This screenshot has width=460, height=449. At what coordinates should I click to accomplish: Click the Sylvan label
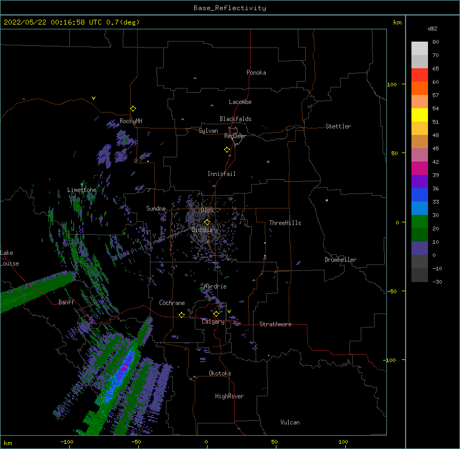pos(208,131)
